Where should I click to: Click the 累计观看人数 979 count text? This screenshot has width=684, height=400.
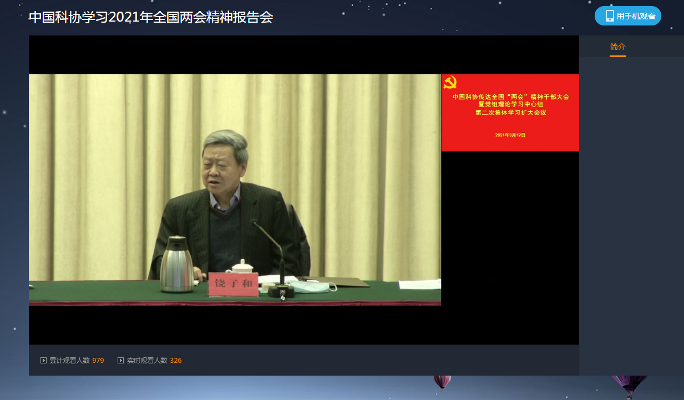[x=77, y=360]
